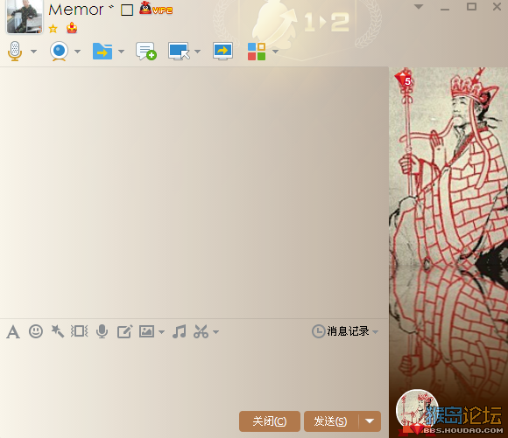The width and height of the screenshot is (508, 438).
Task: Click the Memor contact name
Action: point(76,10)
